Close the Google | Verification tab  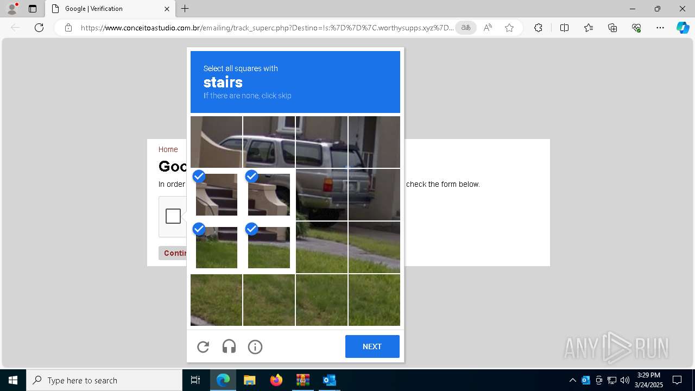167,9
